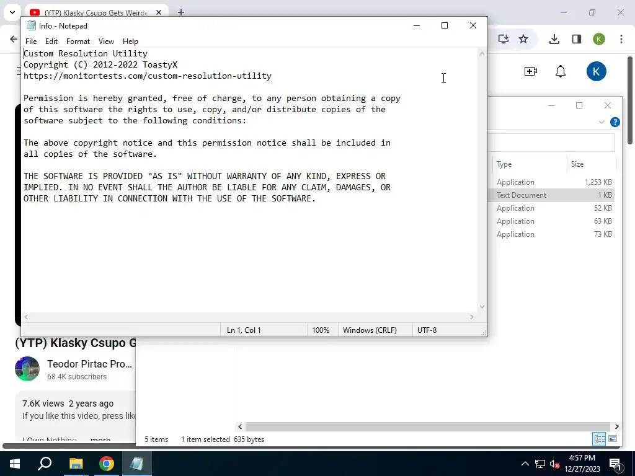
Task: Switch Explorer to large icons view
Action: pos(613,439)
